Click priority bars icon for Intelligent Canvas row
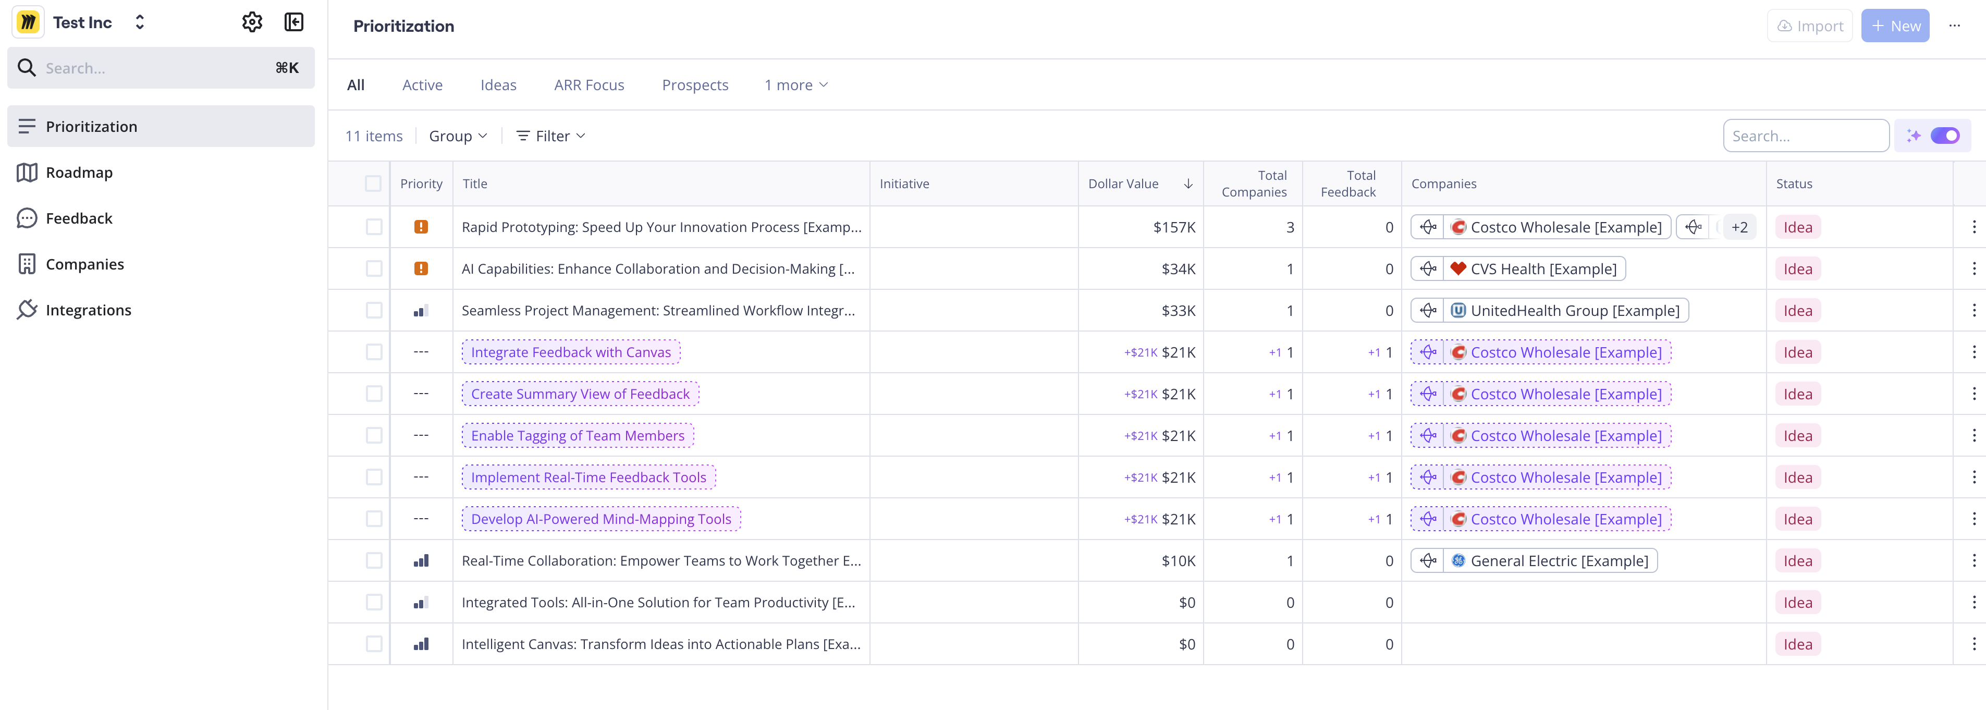 point(421,644)
